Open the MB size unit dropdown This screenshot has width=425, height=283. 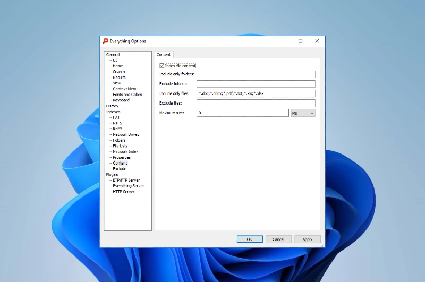[303, 113]
